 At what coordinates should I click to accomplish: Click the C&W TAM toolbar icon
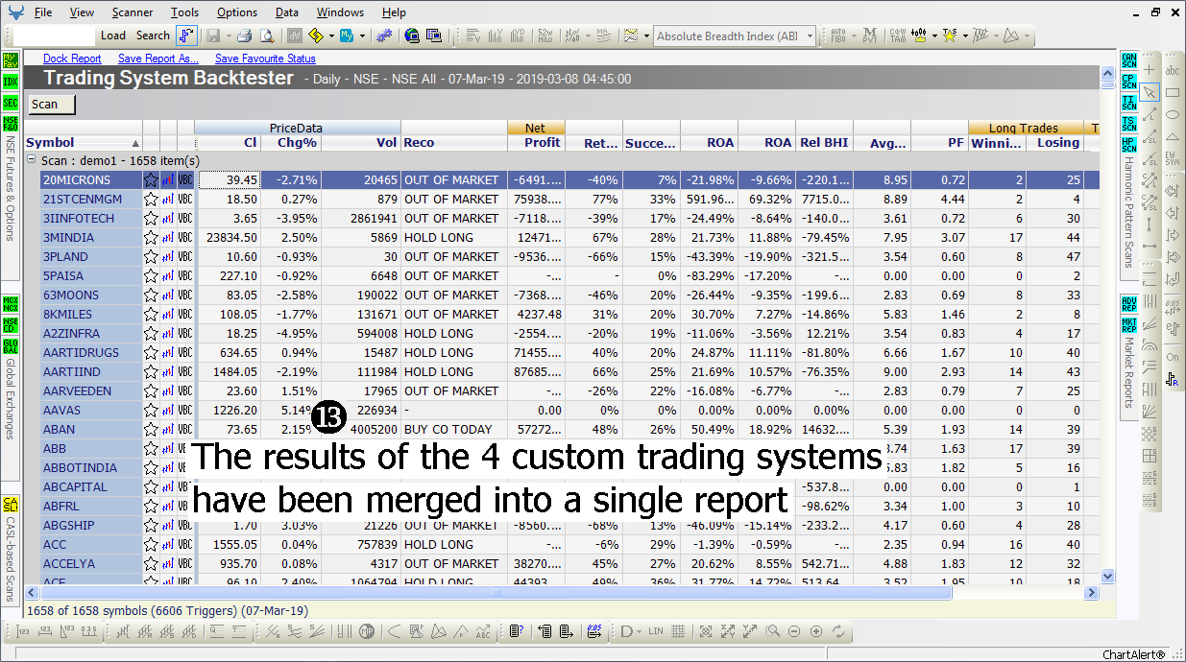point(897,35)
